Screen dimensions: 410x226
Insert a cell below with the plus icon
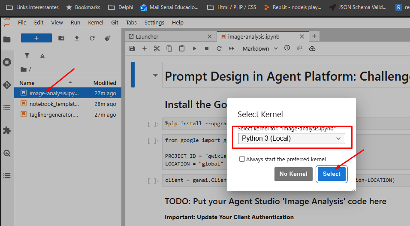[x=145, y=48]
